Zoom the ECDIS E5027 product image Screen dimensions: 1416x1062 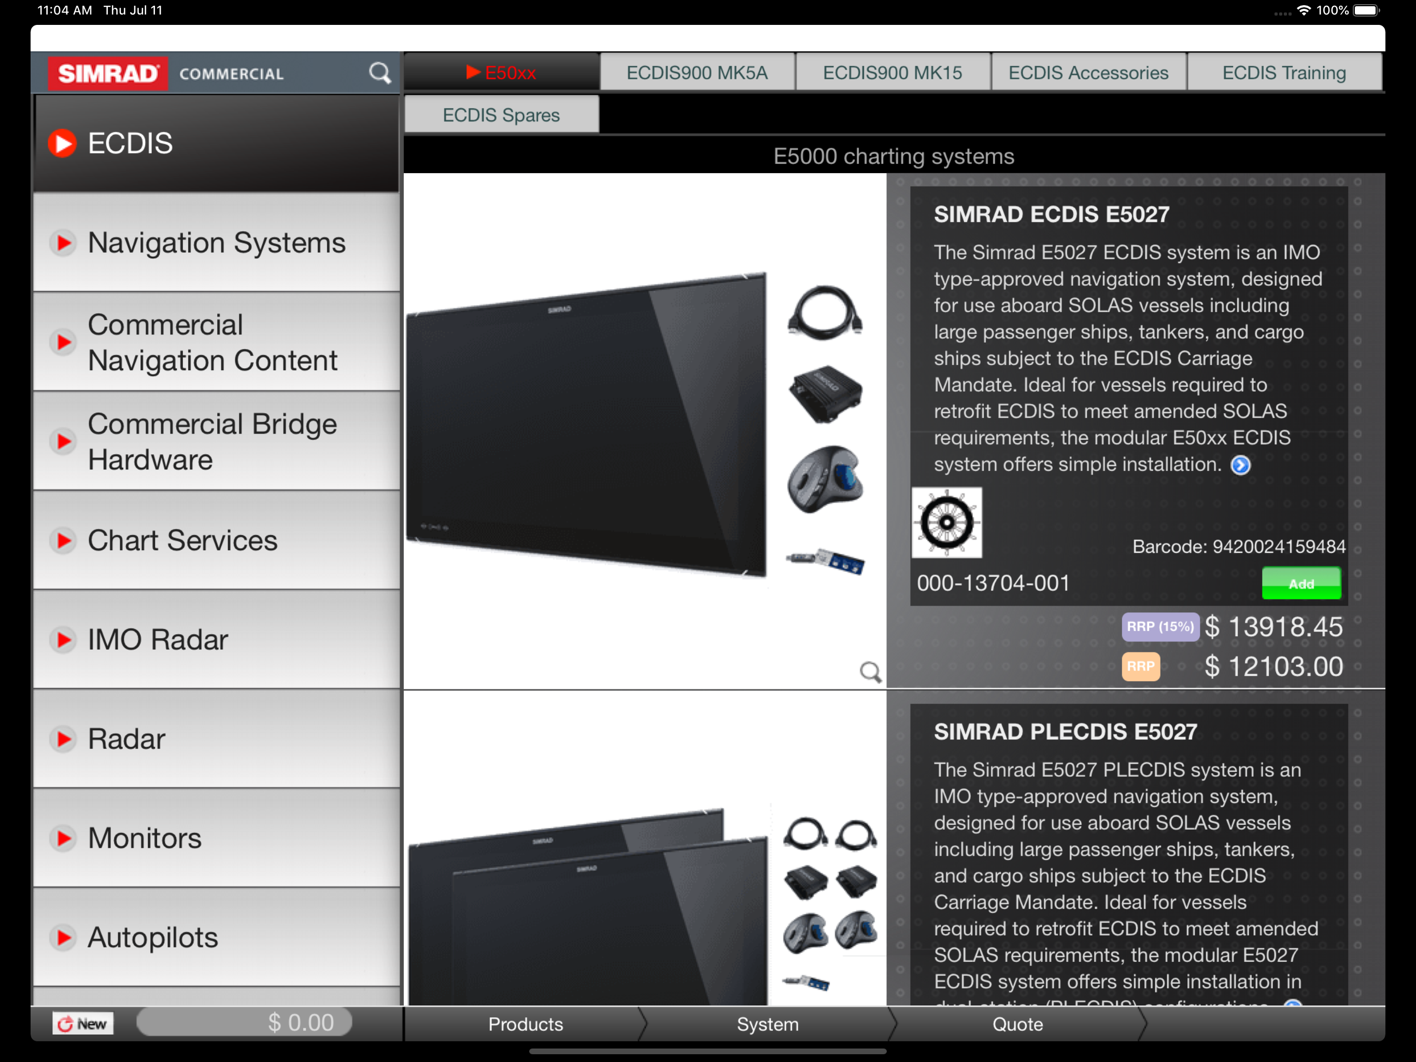point(870,672)
